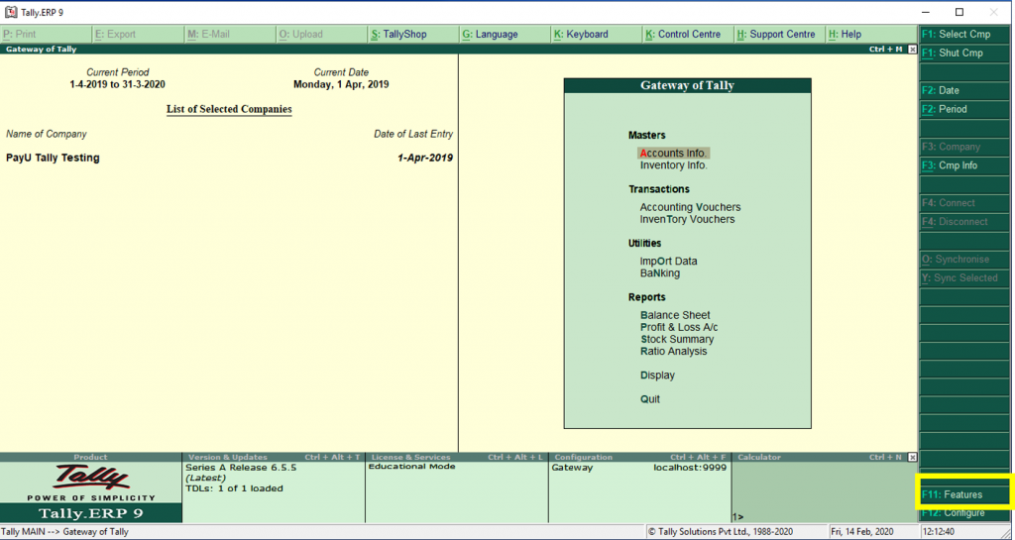
Task: Minimize the Tally.ERP 9 window
Action: (926, 12)
